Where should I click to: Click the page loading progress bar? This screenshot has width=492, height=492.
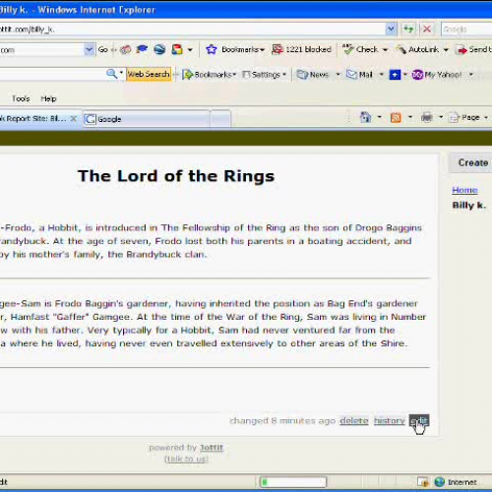(x=293, y=482)
